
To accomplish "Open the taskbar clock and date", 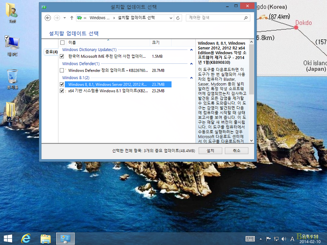I will [x=310, y=239].
